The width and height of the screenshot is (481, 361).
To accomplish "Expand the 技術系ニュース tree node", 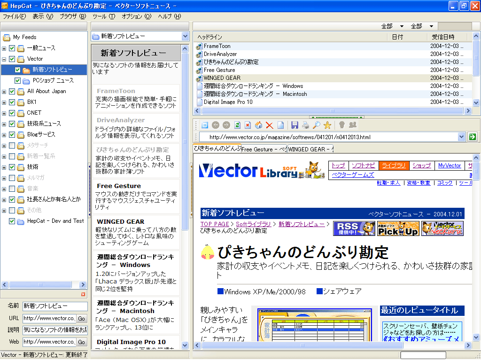I will [4, 124].
